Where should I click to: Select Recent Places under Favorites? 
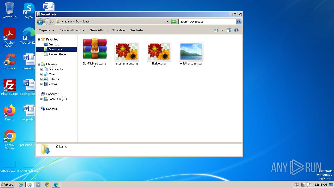coord(57,54)
